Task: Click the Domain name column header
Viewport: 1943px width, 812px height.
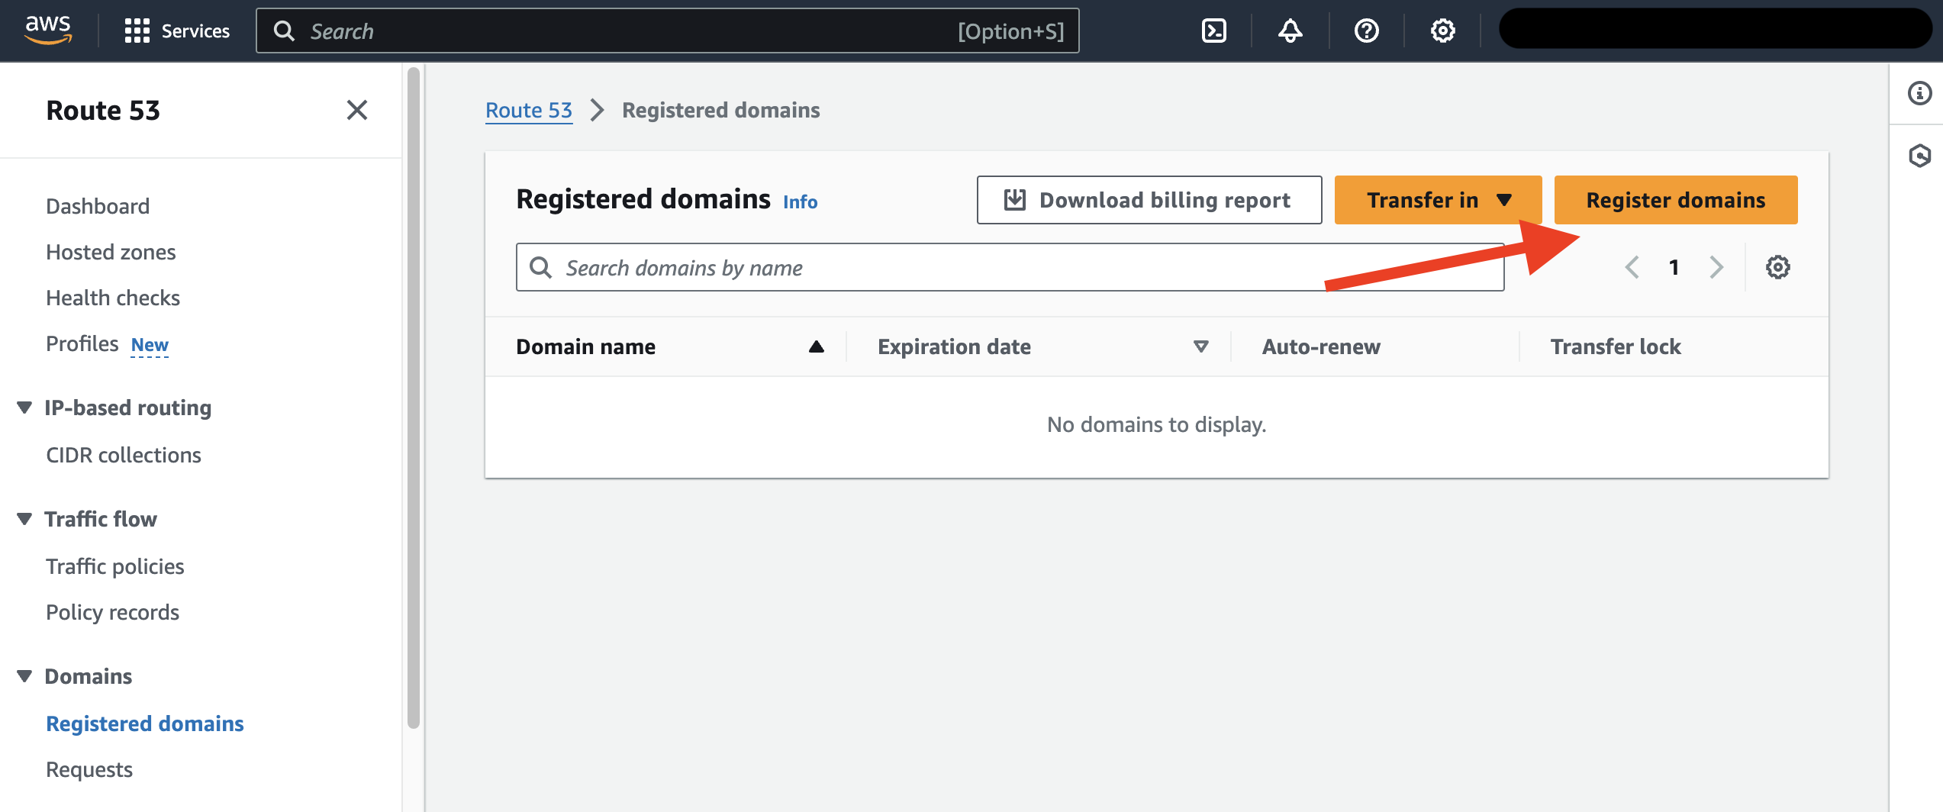Action: pyautogui.click(x=586, y=346)
